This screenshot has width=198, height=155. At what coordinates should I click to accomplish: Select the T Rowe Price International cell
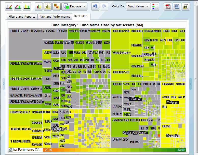pyautogui.click(x=19, y=143)
